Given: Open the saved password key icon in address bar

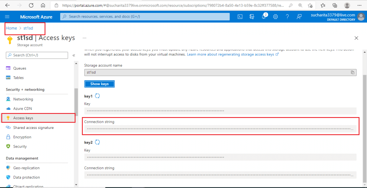Looking at the screenshot, I should 290,5.
